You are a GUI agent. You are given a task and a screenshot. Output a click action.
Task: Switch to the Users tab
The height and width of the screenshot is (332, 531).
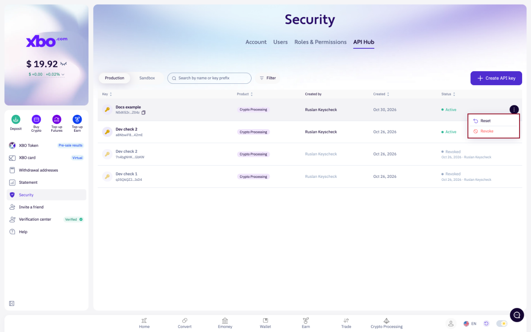coord(280,42)
